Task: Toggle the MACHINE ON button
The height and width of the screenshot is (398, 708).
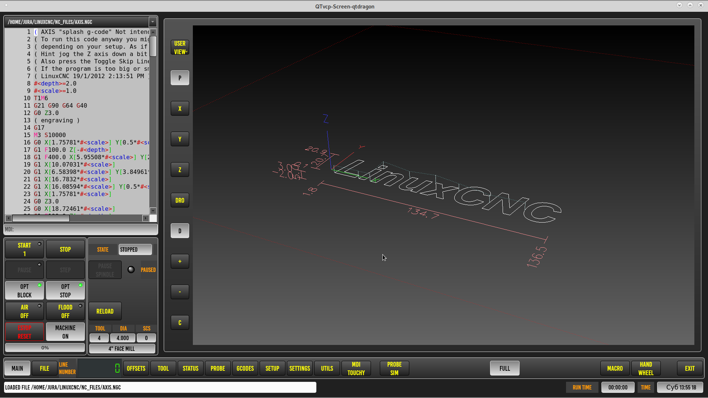Action: [x=65, y=332]
